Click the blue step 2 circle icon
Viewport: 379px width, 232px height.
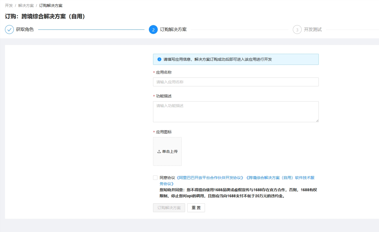153,30
